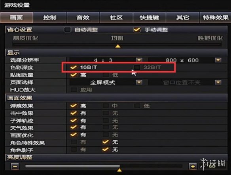Select the 32BIT color depth checkbox
This screenshot has width=231, height=175.
137,67
